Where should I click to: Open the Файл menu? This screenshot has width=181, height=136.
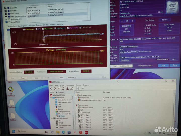[x=51, y=85]
